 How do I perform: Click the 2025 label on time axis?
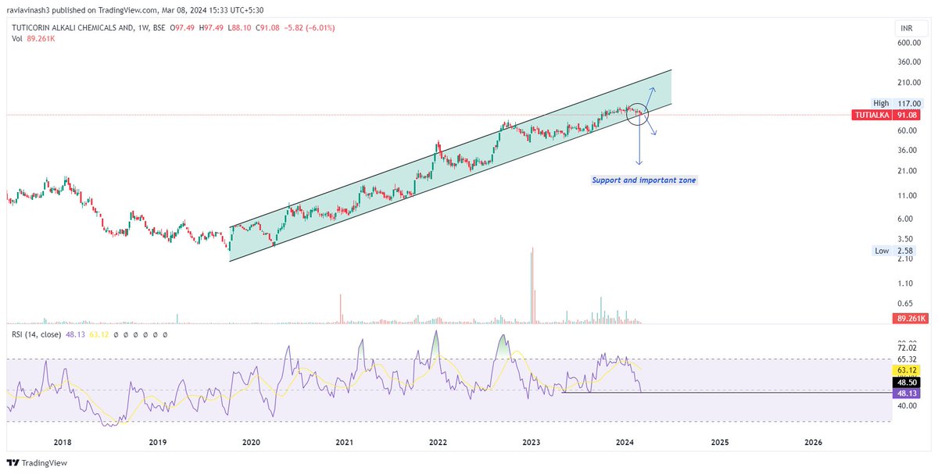[x=720, y=442]
